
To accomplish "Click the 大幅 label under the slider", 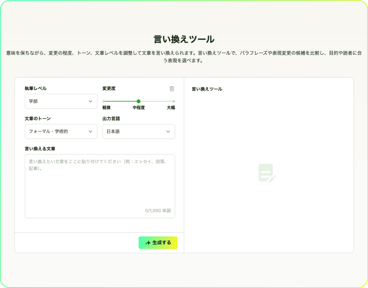I will (x=171, y=108).
